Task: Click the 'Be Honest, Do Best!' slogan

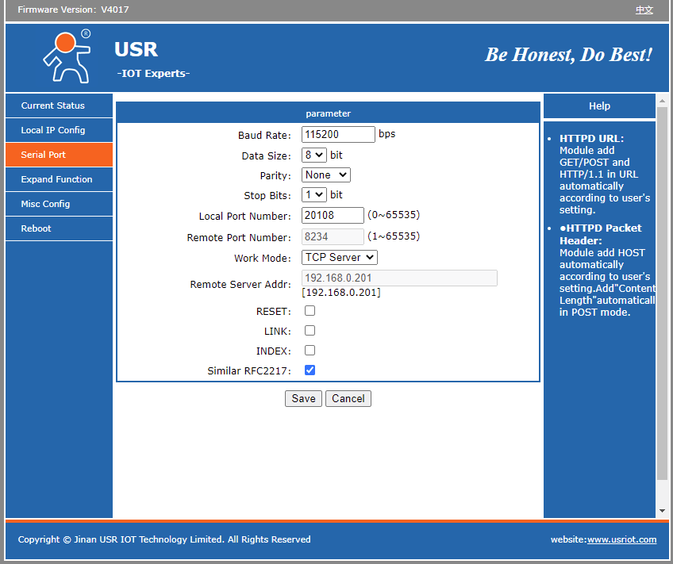Action: [x=569, y=55]
